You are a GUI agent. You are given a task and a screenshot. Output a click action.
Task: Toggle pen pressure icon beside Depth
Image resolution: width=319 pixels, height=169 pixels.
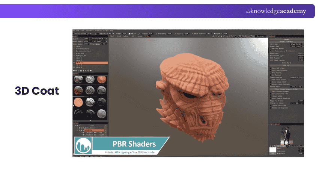click(139, 33)
